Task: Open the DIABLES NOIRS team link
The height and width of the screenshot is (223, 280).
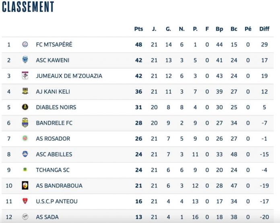Action: pyautogui.click(x=56, y=107)
